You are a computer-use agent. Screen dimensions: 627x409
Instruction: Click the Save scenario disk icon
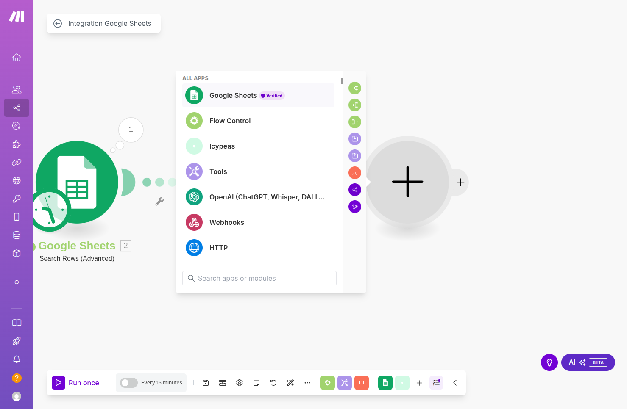[x=206, y=383]
